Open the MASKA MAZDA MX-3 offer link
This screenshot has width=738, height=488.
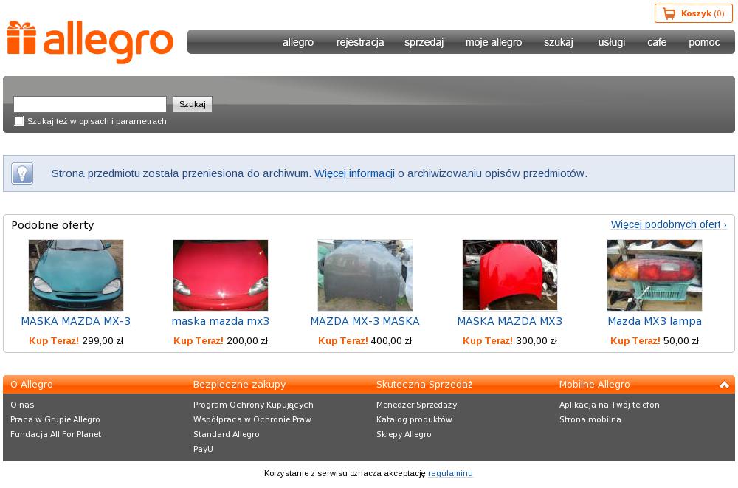click(x=76, y=321)
